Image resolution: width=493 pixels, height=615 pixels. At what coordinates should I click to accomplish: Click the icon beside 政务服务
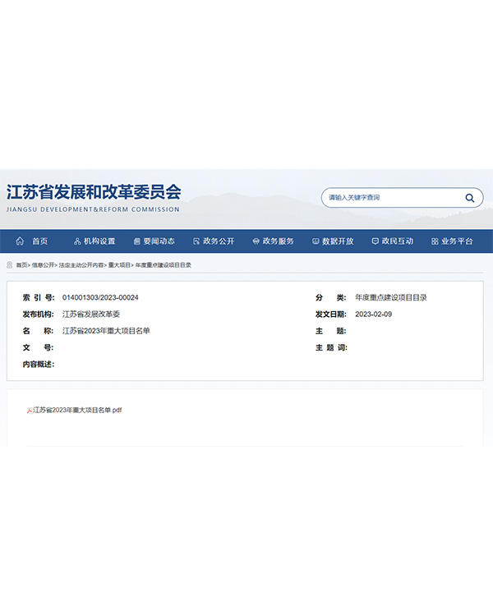point(256,241)
